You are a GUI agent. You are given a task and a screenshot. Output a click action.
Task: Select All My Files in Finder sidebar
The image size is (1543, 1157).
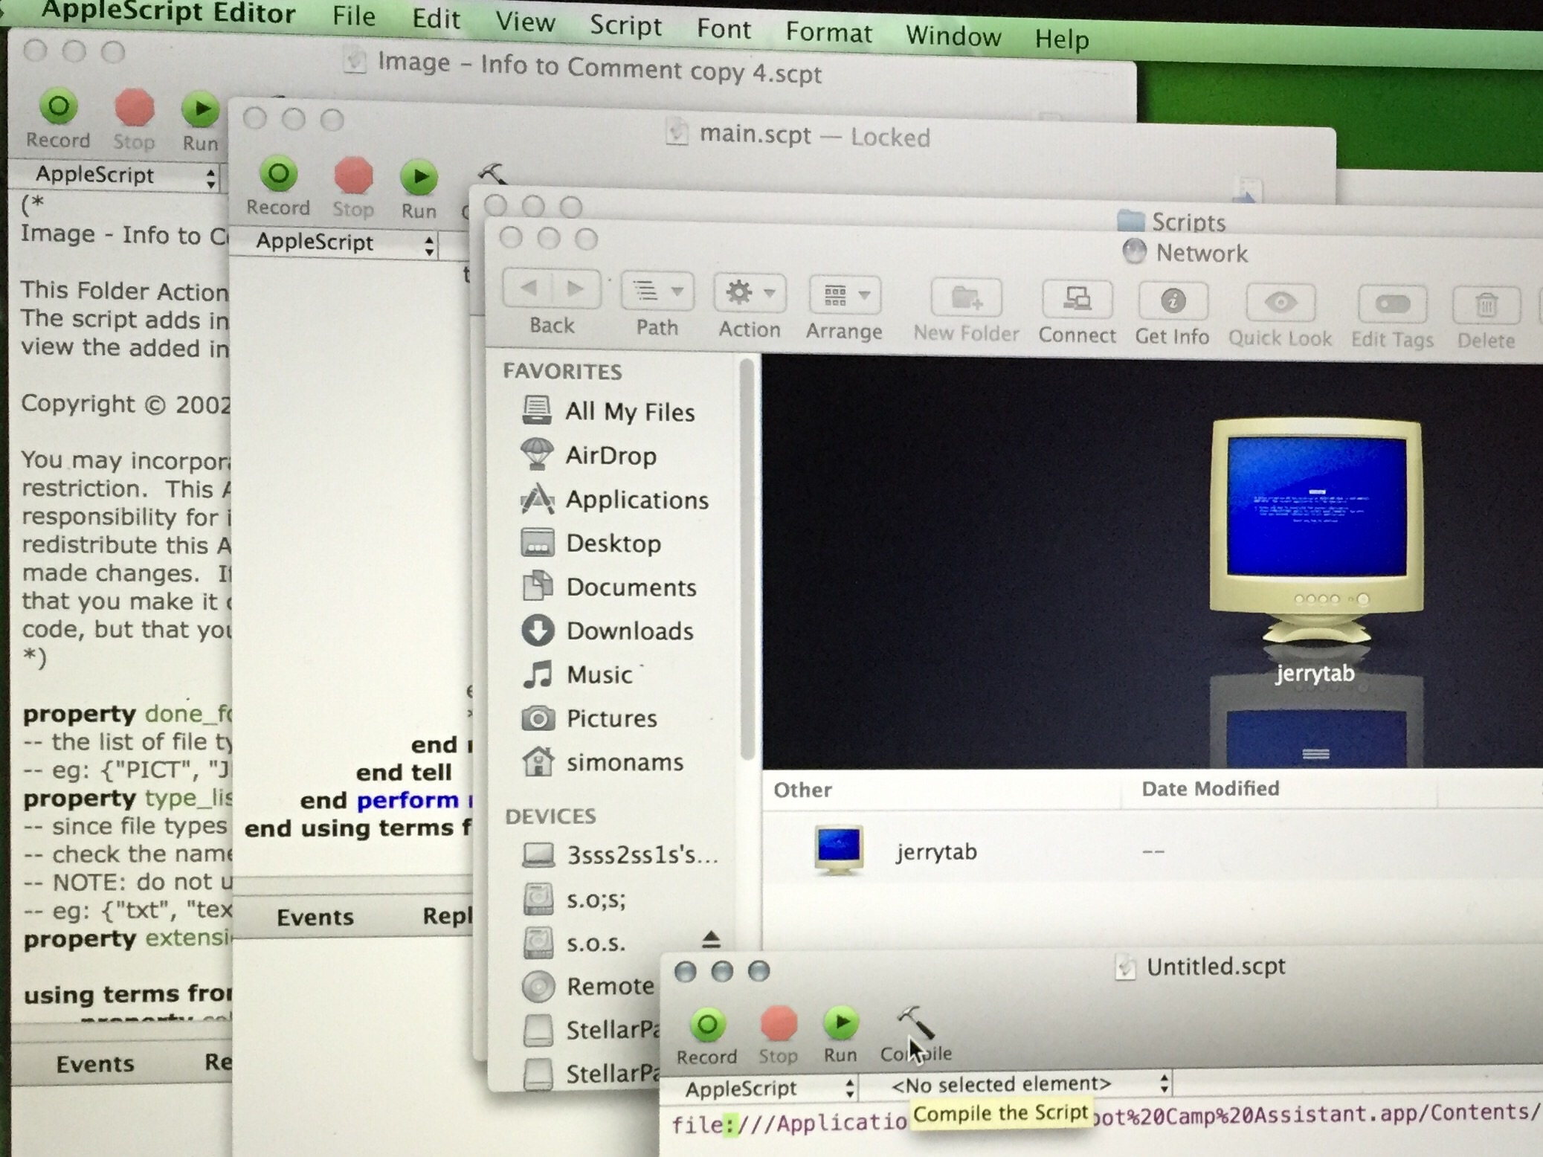pyautogui.click(x=608, y=411)
